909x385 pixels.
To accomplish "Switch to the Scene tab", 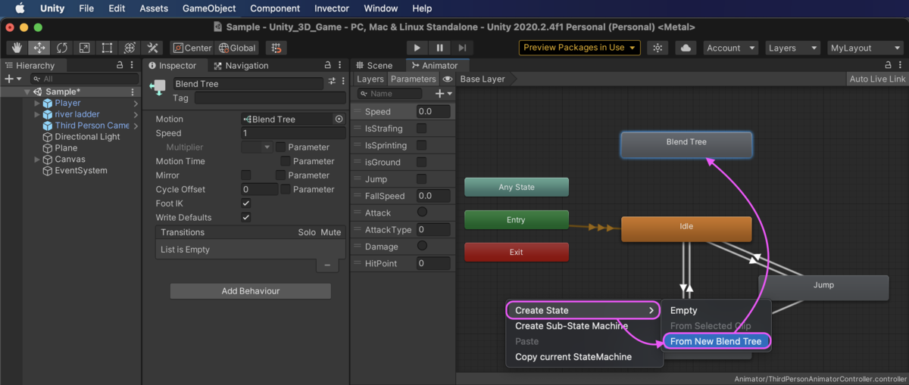I will [373, 66].
